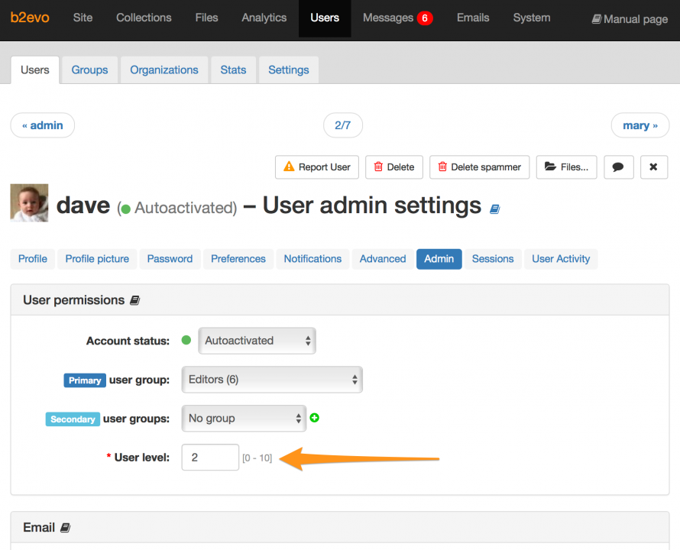Click the Delete user button

pyautogui.click(x=394, y=167)
